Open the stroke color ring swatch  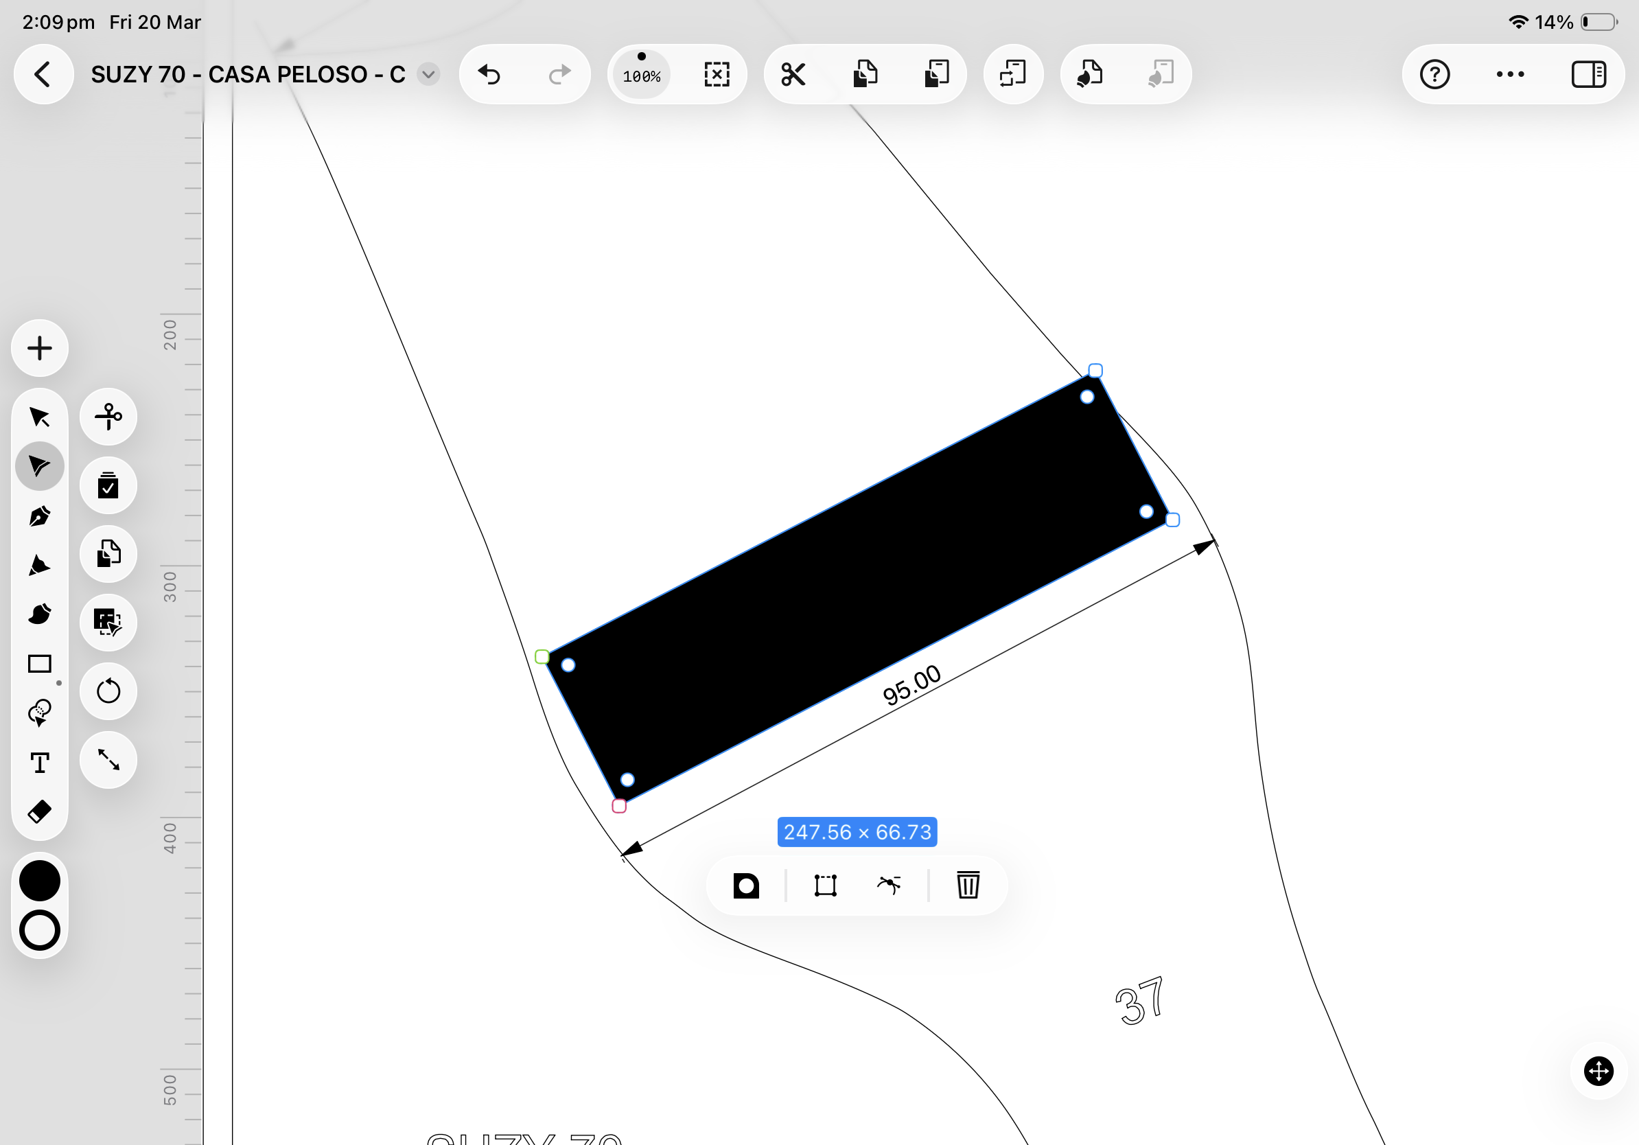pos(39,930)
